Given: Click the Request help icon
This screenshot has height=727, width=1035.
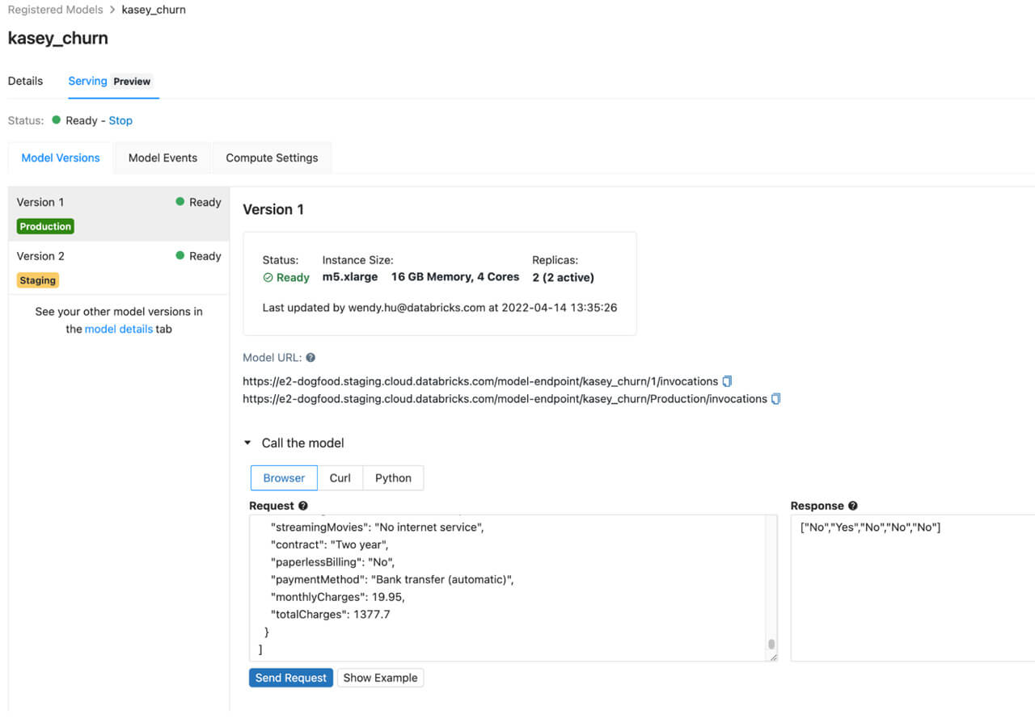Looking at the screenshot, I should pos(303,506).
